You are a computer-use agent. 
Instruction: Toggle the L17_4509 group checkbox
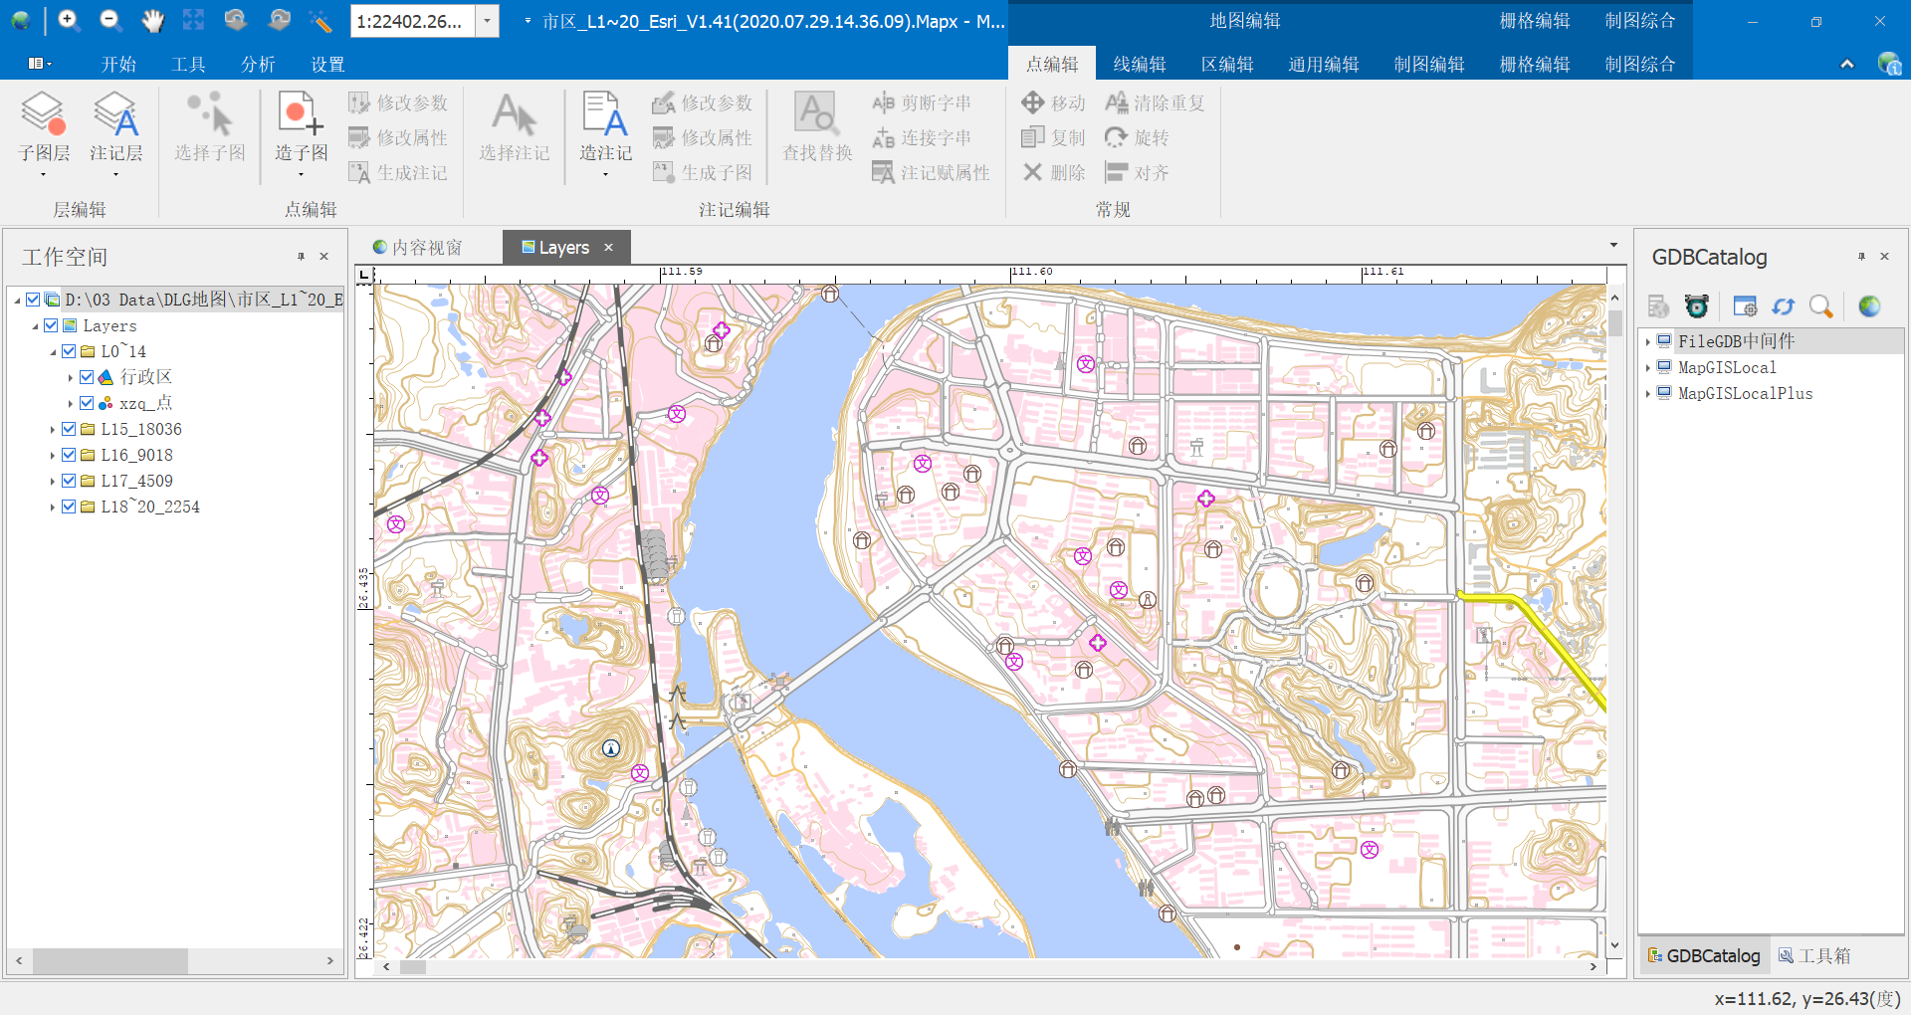coord(69,481)
